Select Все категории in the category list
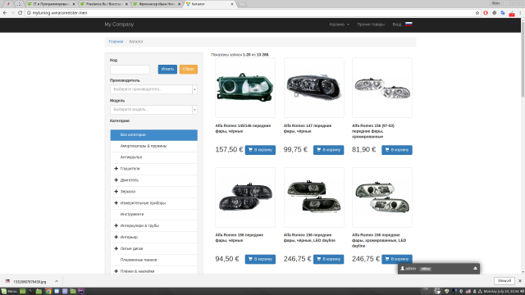525x295 pixels. (x=153, y=134)
